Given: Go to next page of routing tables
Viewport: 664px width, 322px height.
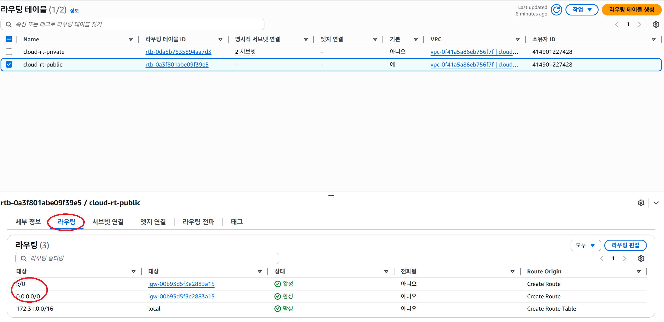Looking at the screenshot, I should tap(639, 24).
